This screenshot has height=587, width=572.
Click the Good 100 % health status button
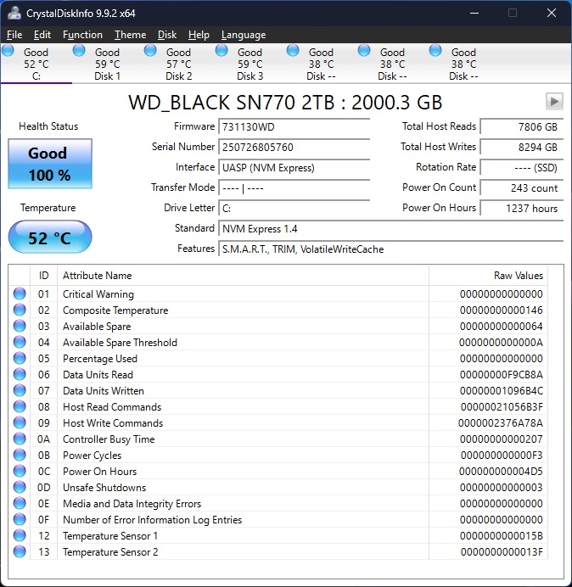click(50, 164)
